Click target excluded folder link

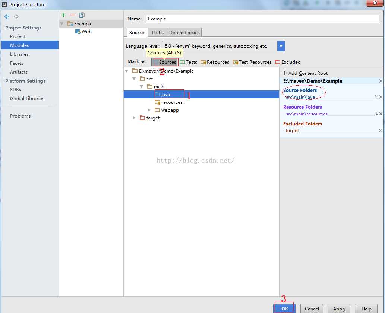pyautogui.click(x=292, y=131)
